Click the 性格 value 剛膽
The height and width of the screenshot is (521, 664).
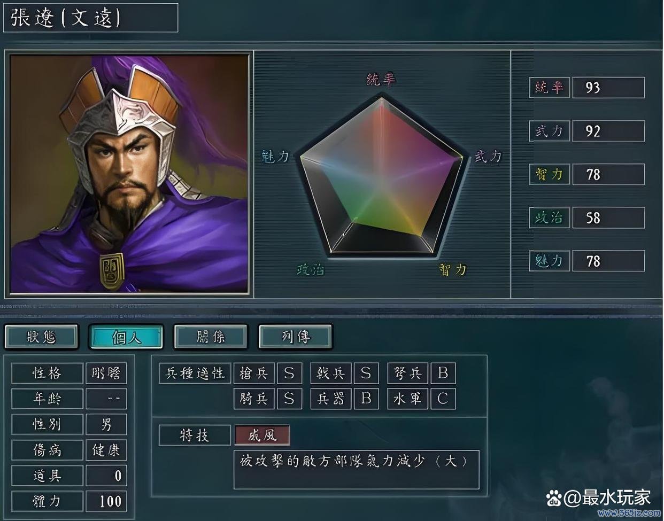(106, 373)
